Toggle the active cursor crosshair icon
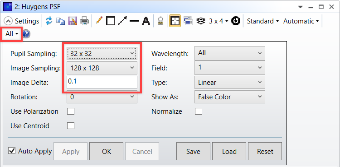 click(x=175, y=21)
